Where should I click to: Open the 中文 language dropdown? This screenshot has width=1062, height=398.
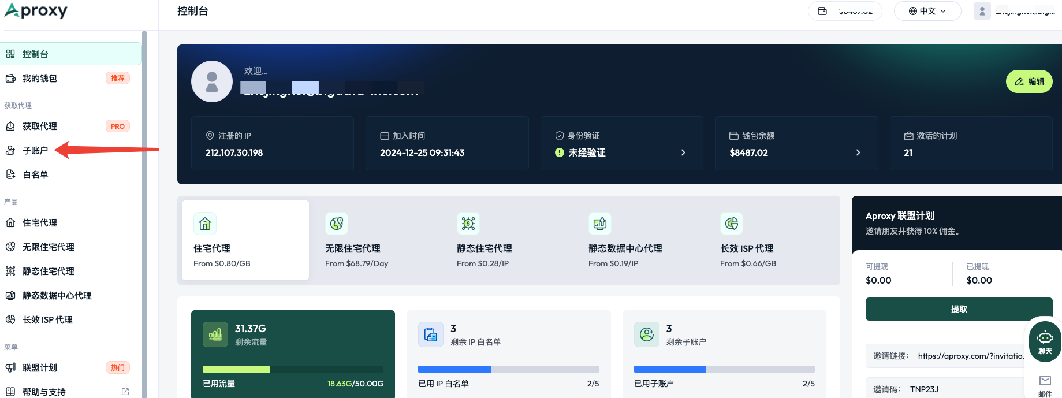coord(927,11)
